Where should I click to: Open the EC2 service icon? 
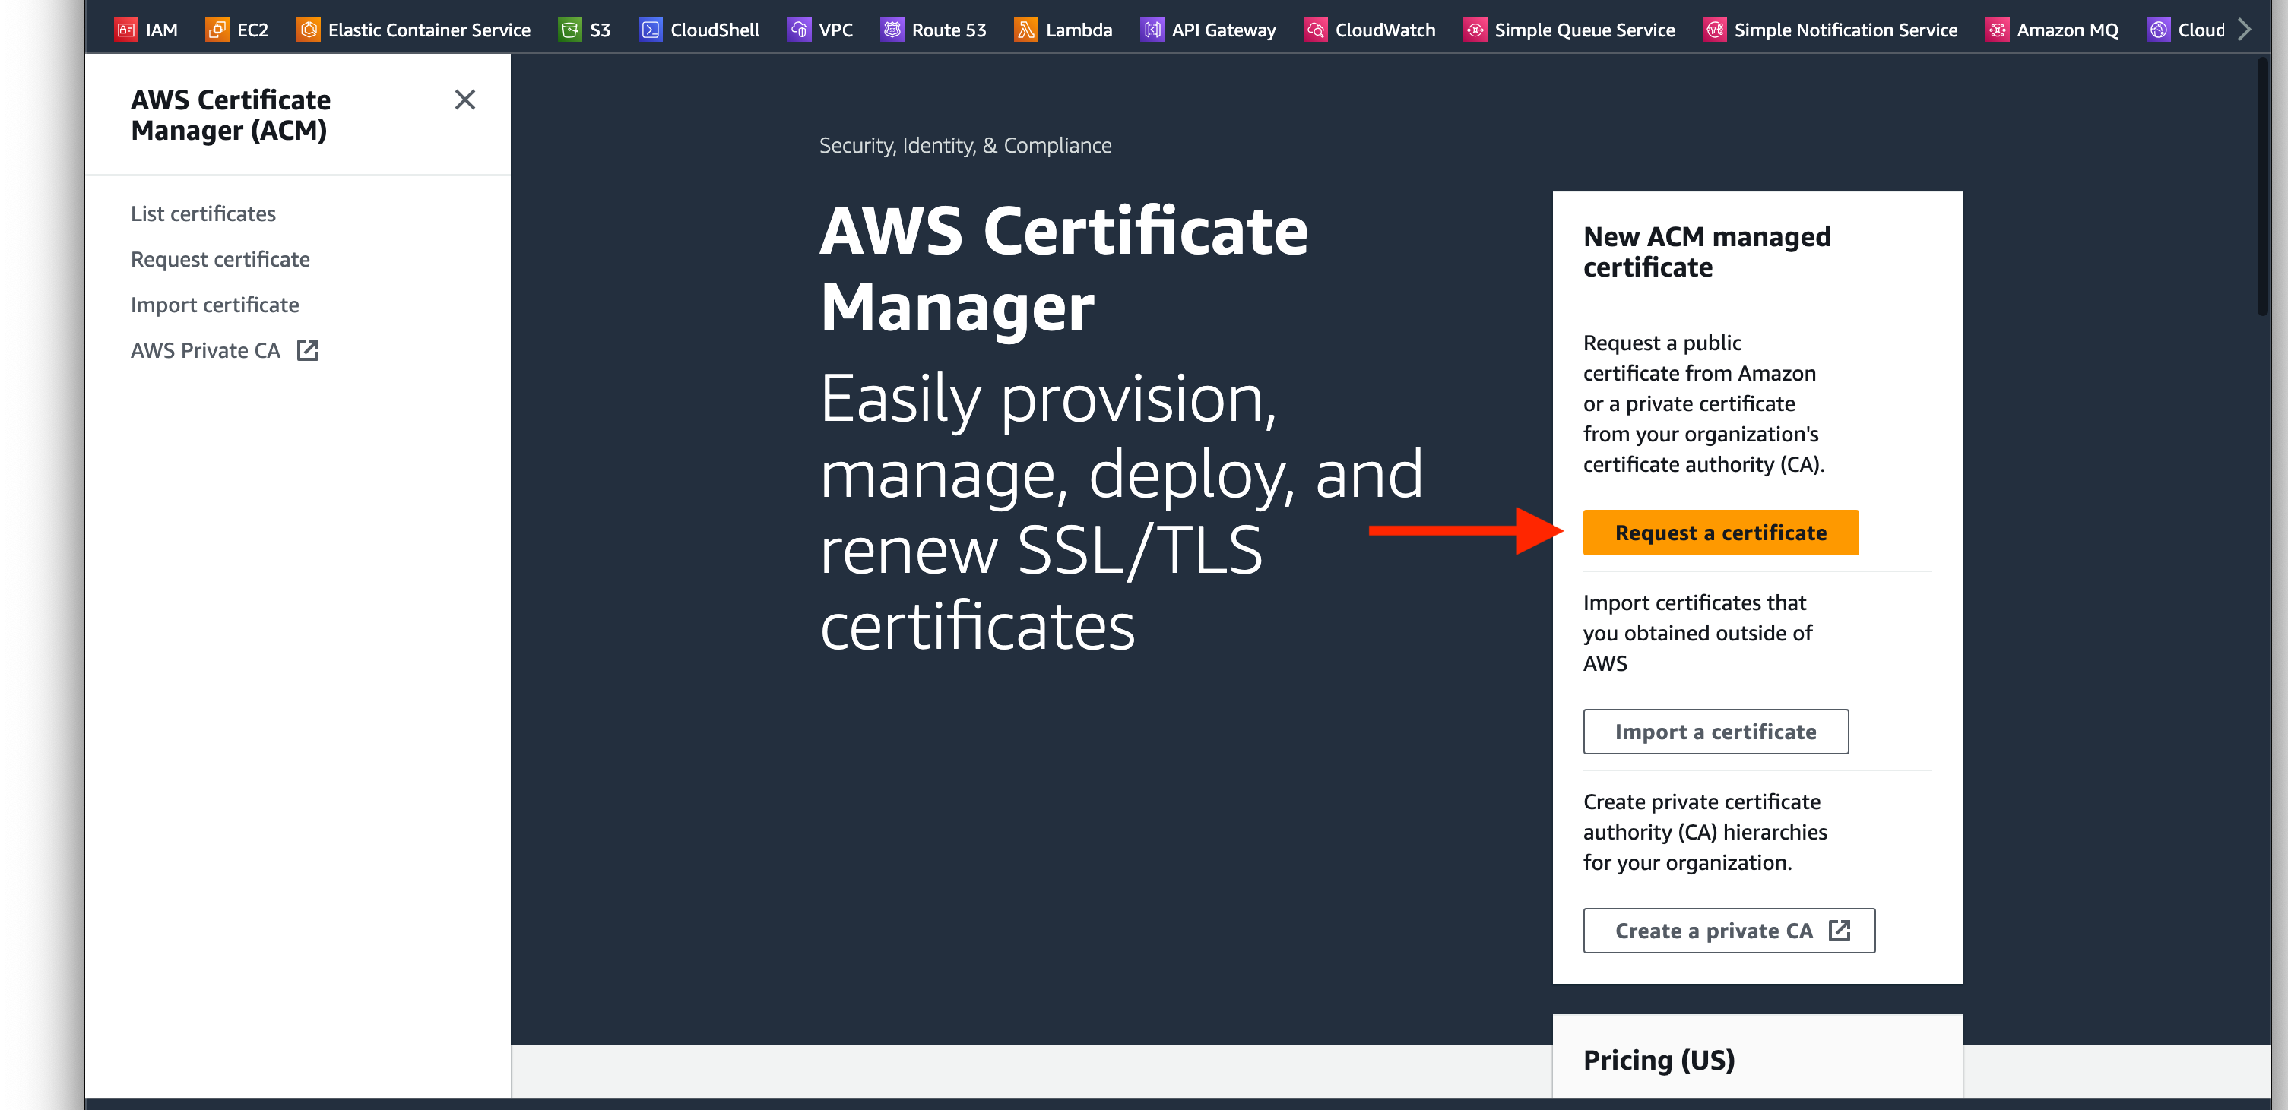(217, 30)
